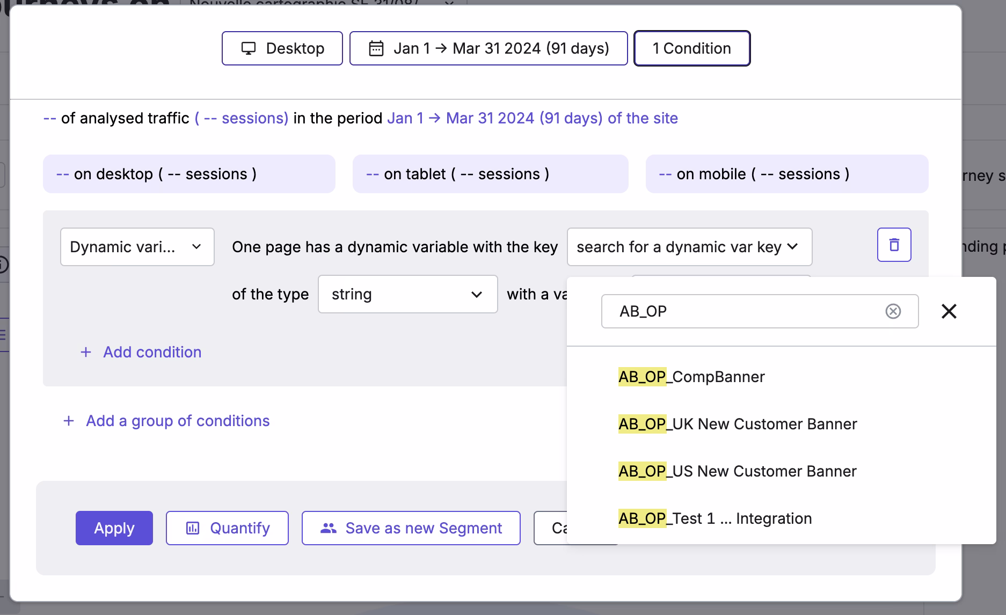Click the plus icon next to Add condition
The width and height of the screenshot is (1006, 615).
click(86, 352)
